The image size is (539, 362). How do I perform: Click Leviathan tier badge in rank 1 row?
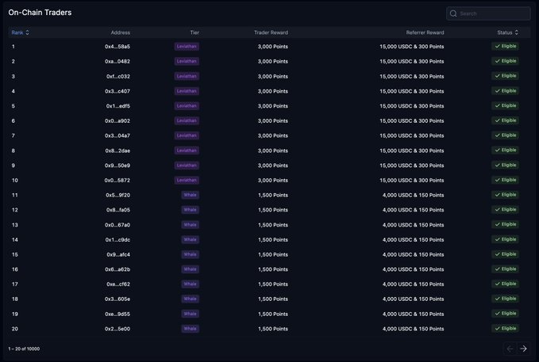tap(187, 46)
